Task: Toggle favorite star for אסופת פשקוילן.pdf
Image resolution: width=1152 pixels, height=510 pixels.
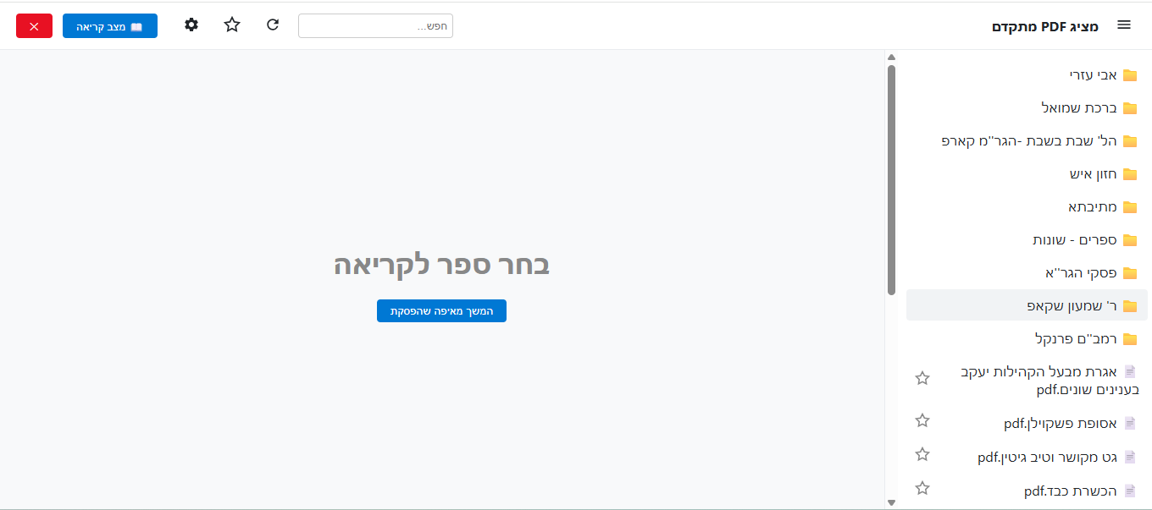Action: click(922, 420)
